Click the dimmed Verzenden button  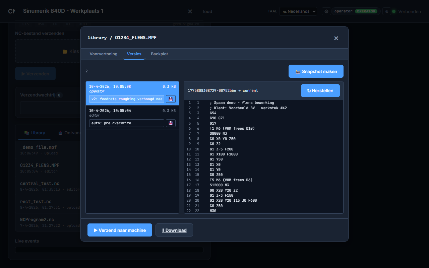(35, 74)
